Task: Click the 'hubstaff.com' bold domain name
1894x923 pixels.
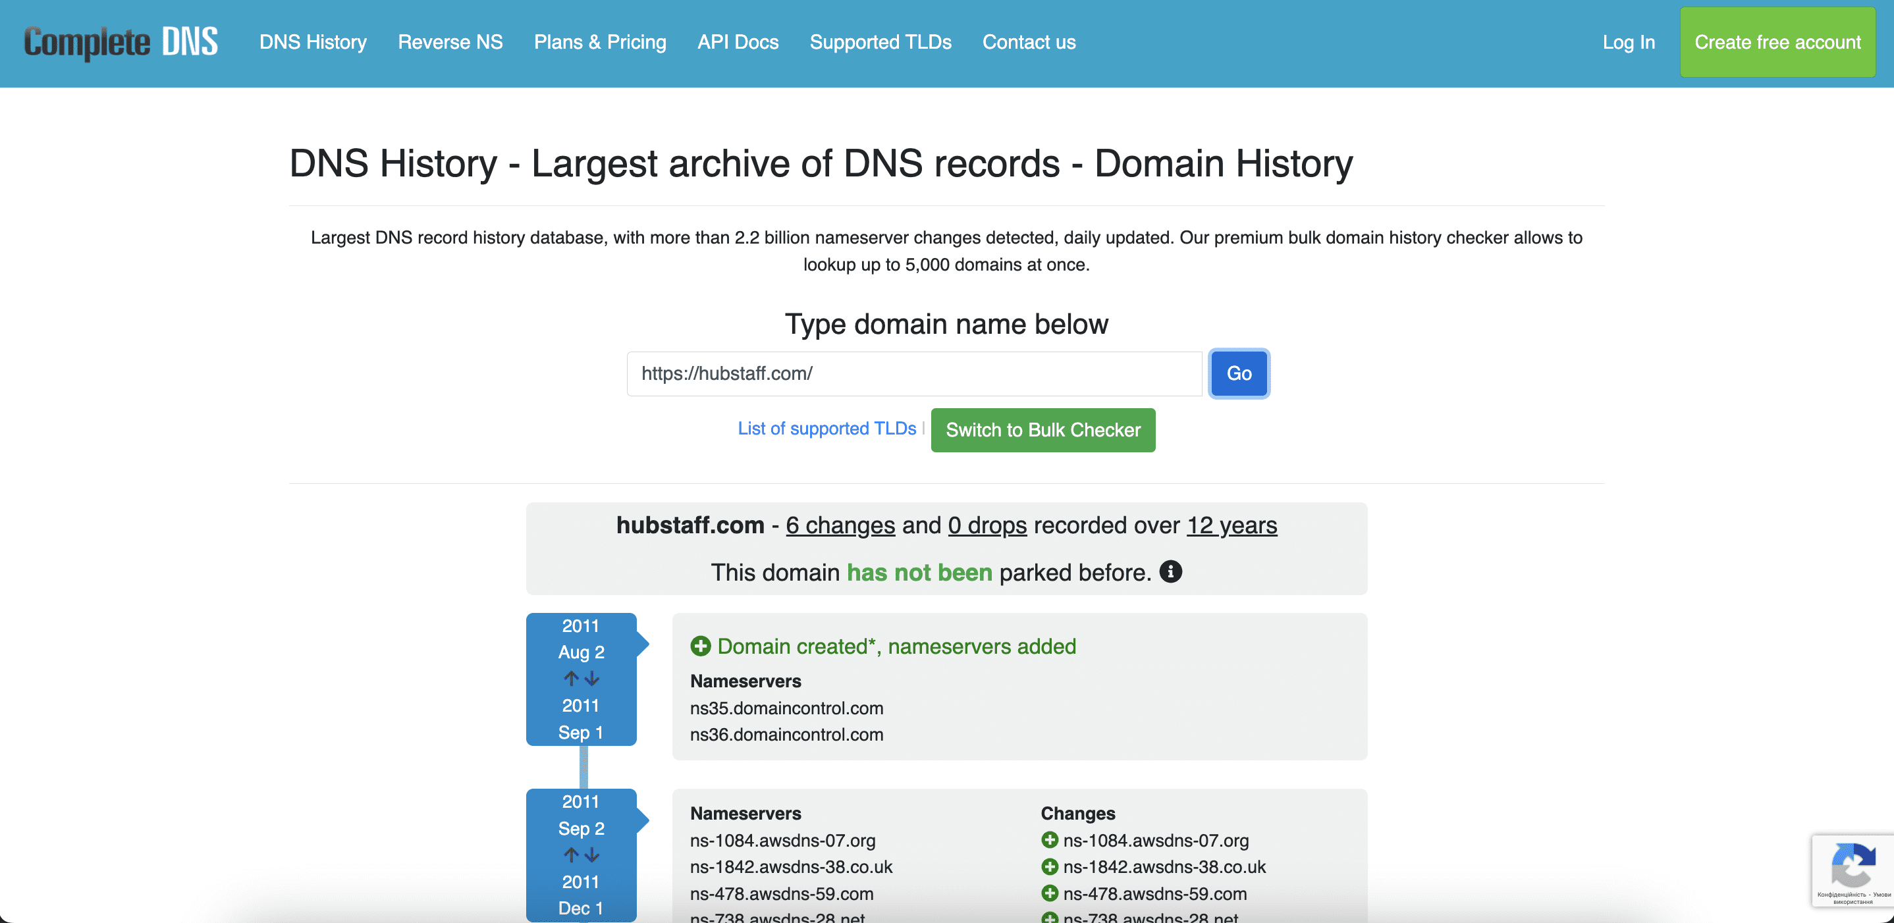Action: (x=690, y=525)
